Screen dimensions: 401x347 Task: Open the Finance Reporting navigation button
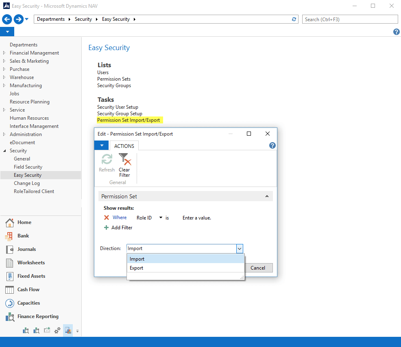pyautogui.click(x=32, y=316)
